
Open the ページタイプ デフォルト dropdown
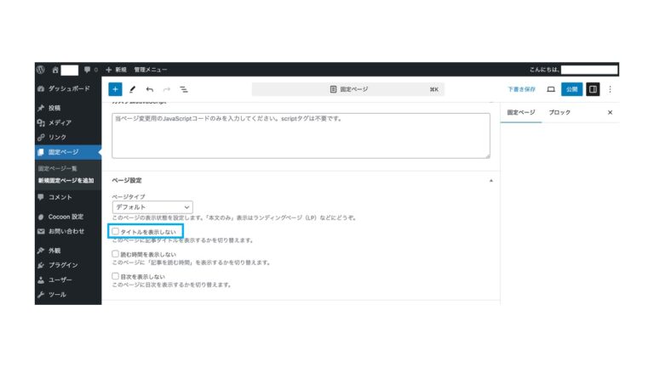click(x=152, y=207)
